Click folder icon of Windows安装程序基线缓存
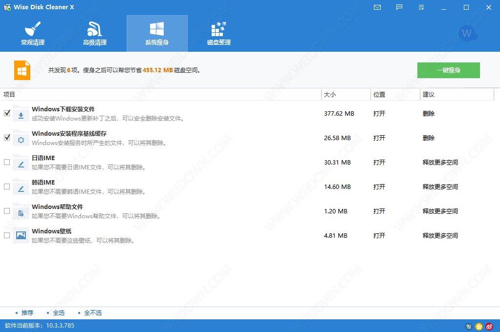Screen dimensions: 500x332 coord(21,138)
